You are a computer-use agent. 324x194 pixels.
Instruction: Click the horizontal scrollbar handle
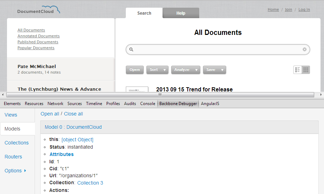point(160,95)
